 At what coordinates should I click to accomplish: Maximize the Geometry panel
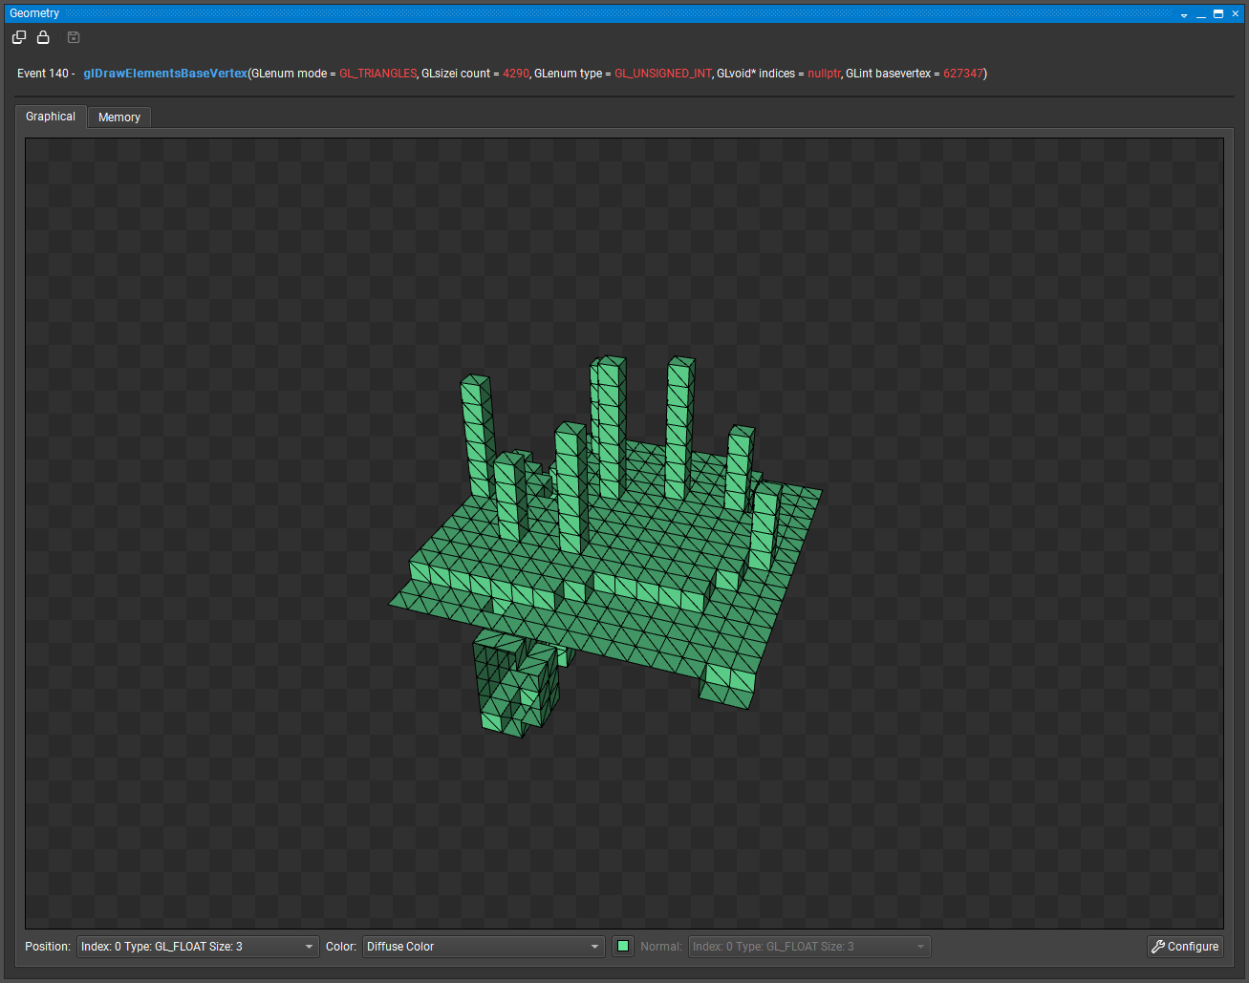[1218, 14]
